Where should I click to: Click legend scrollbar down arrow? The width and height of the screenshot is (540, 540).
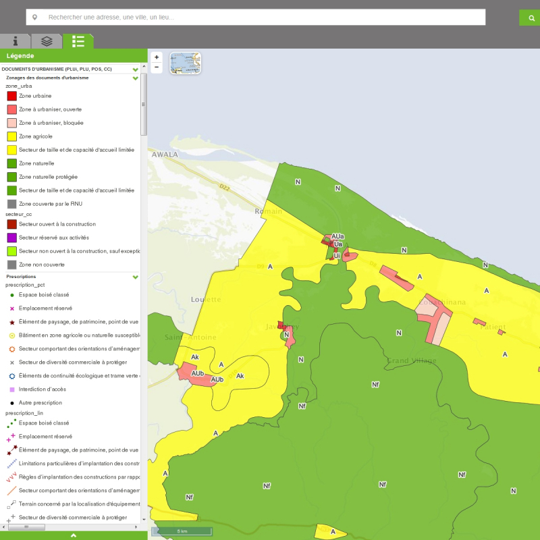(x=144, y=520)
